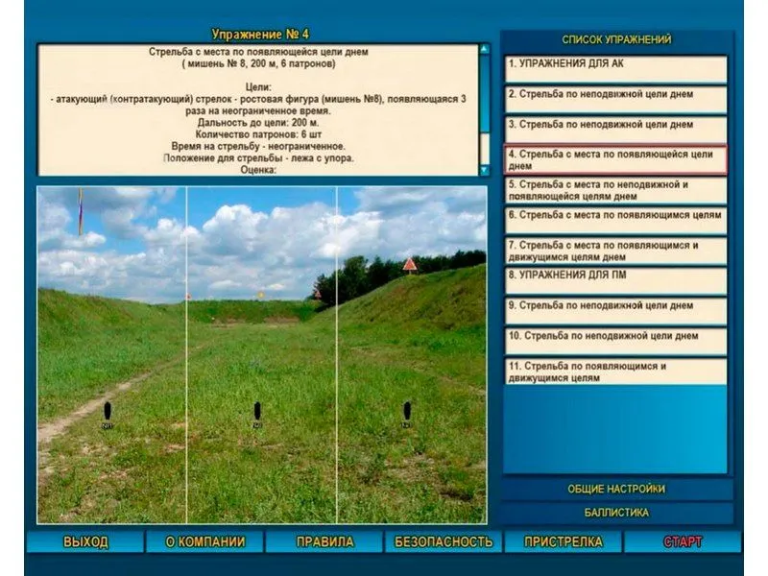Click the ВЫХОД exit button
The height and width of the screenshot is (576, 768).
[85, 542]
